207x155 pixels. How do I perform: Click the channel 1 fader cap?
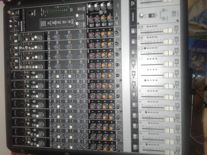tap(169, 151)
